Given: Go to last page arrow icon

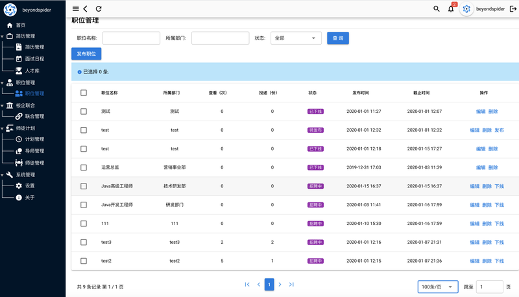Looking at the screenshot, I should [291, 285].
